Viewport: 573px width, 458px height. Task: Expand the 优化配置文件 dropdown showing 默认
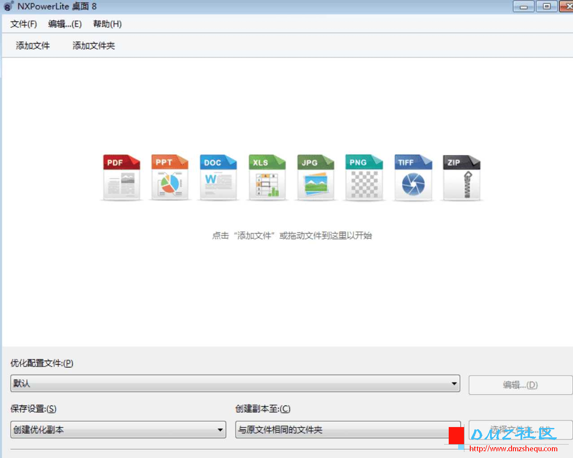[x=235, y=384]
